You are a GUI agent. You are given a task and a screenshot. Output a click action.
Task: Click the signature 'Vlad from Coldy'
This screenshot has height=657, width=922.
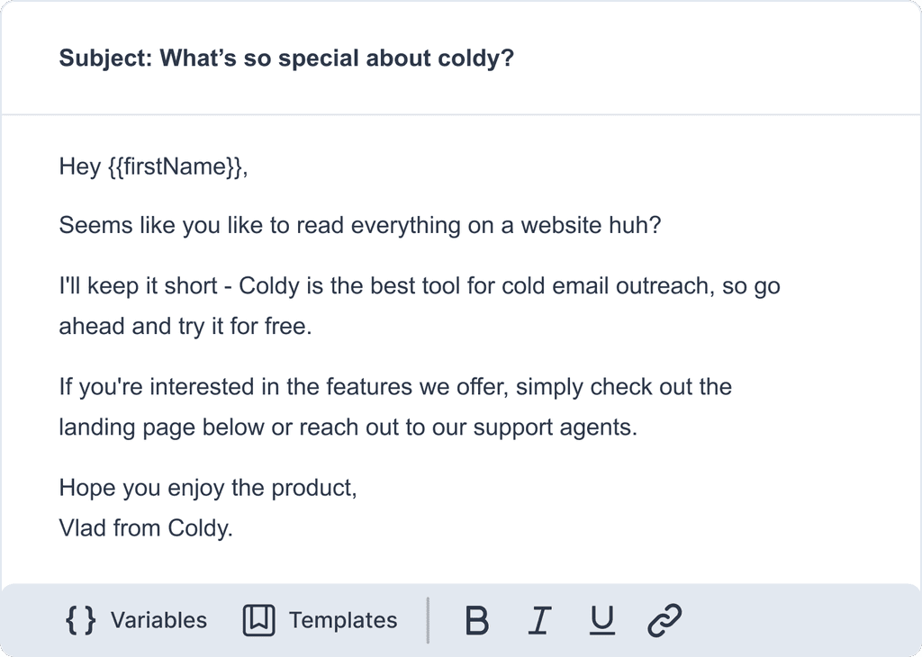tap(144, 528)
